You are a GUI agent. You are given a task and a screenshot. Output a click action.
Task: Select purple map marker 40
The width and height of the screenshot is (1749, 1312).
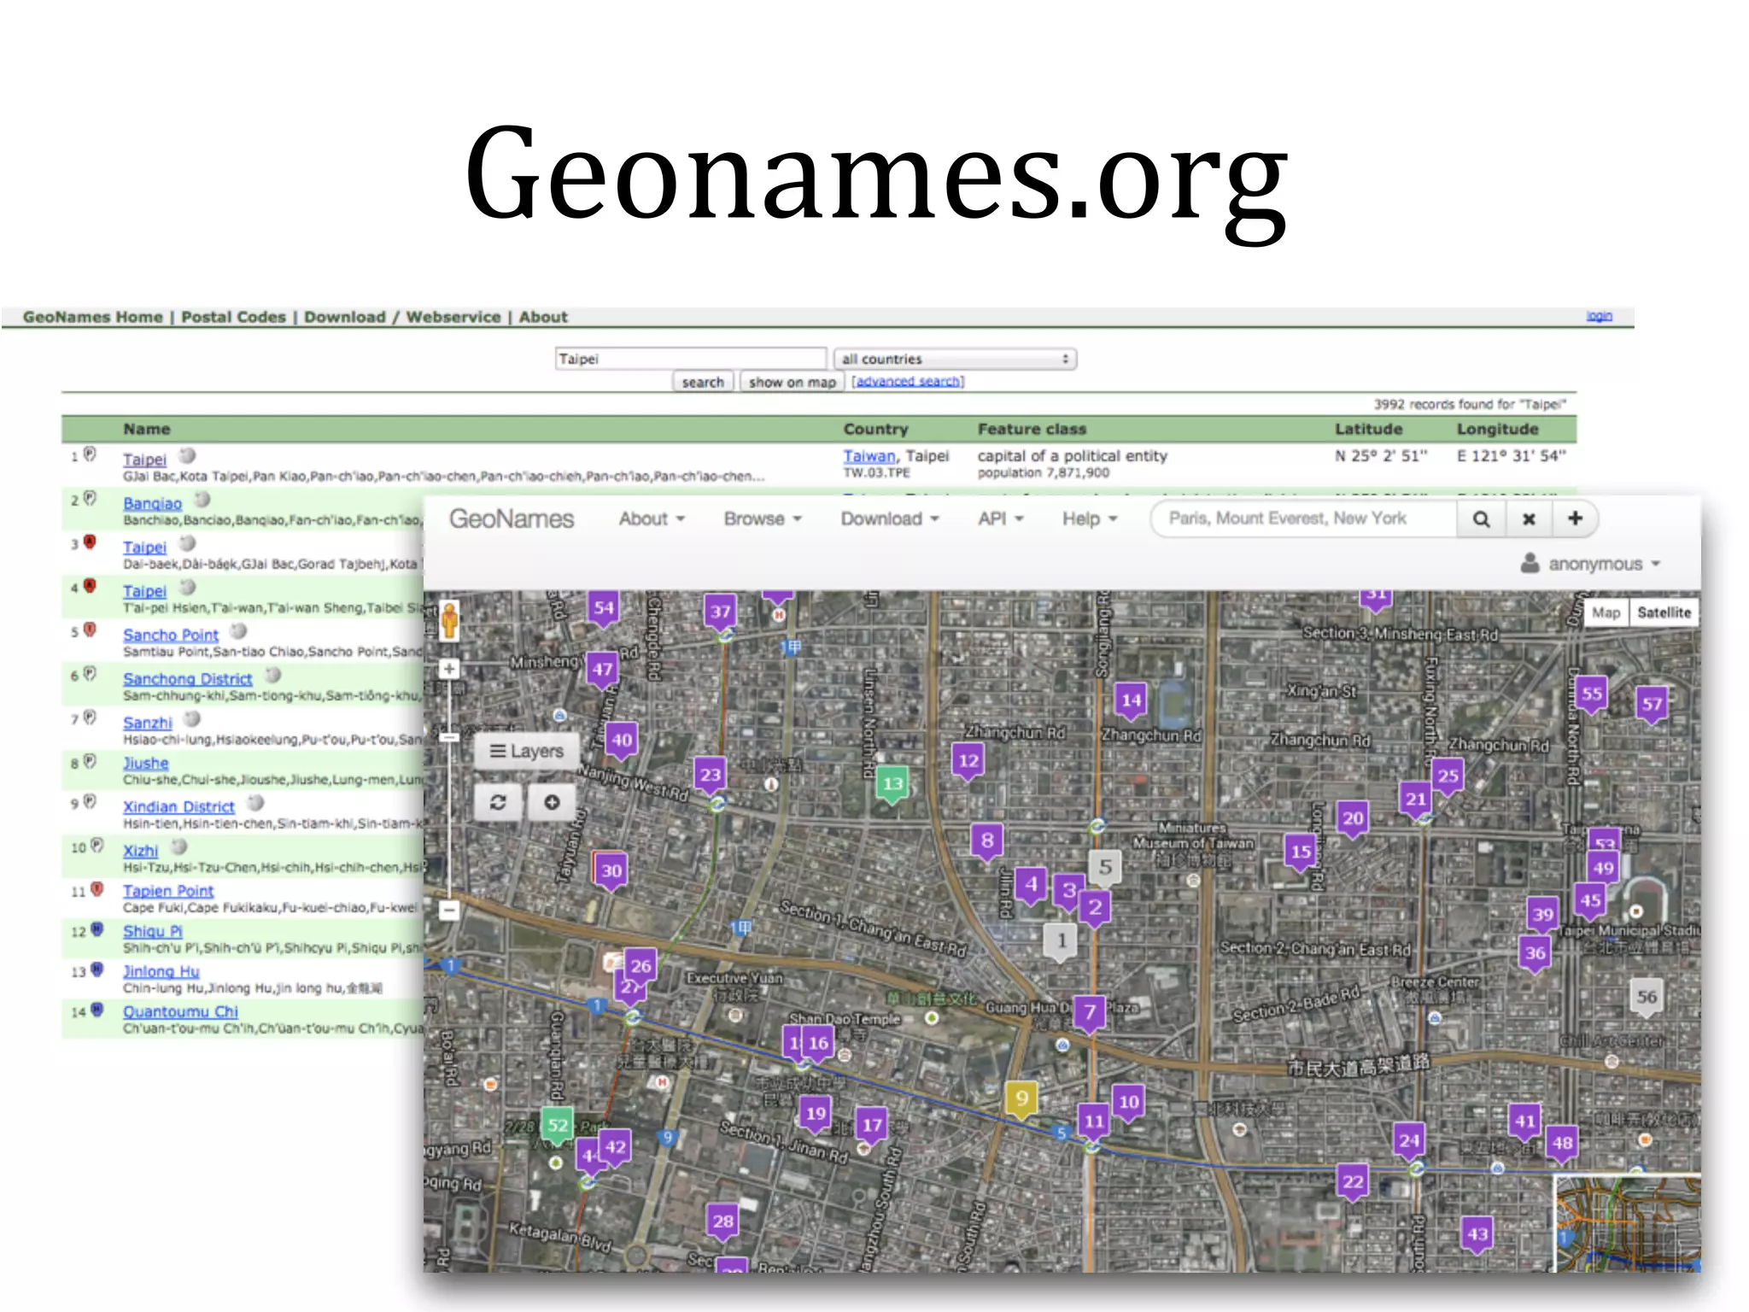[x=622, y=741]
